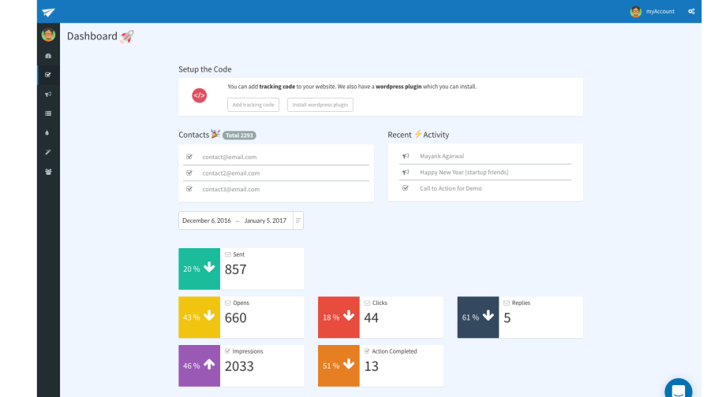707x397 pixels.
Task: Toggle checkbox icon for contact2@email.com
Action: 189,173
